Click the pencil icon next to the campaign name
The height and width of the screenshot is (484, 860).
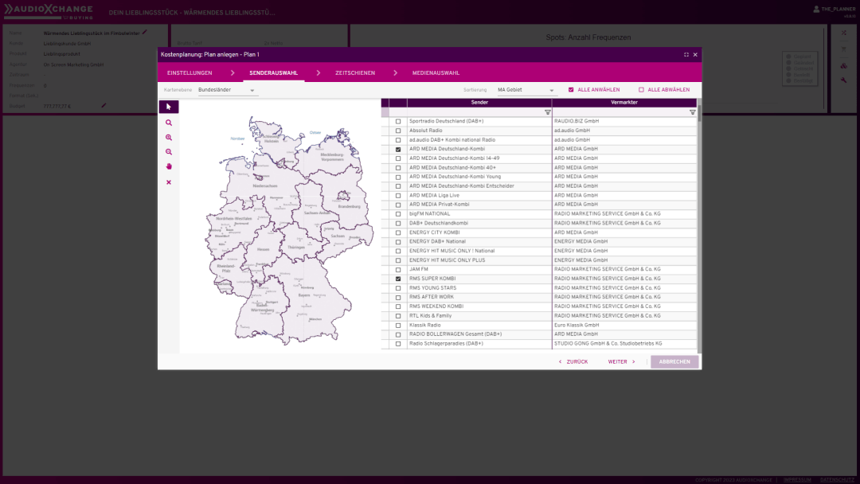click(x=145, y=33)
